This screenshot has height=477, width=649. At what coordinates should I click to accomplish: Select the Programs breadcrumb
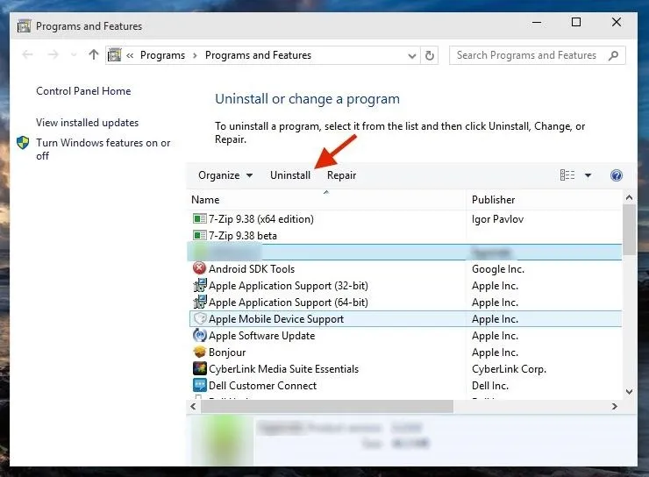pos(162,55)
